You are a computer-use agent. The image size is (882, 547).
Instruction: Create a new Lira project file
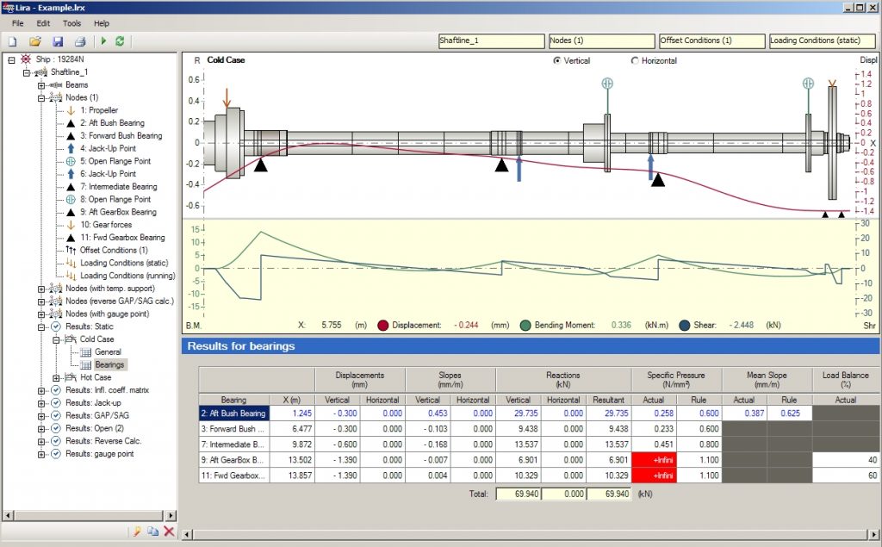tap(13, 40)
